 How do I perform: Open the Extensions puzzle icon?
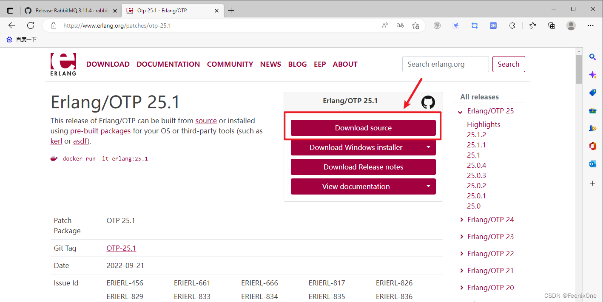[512, 25]
